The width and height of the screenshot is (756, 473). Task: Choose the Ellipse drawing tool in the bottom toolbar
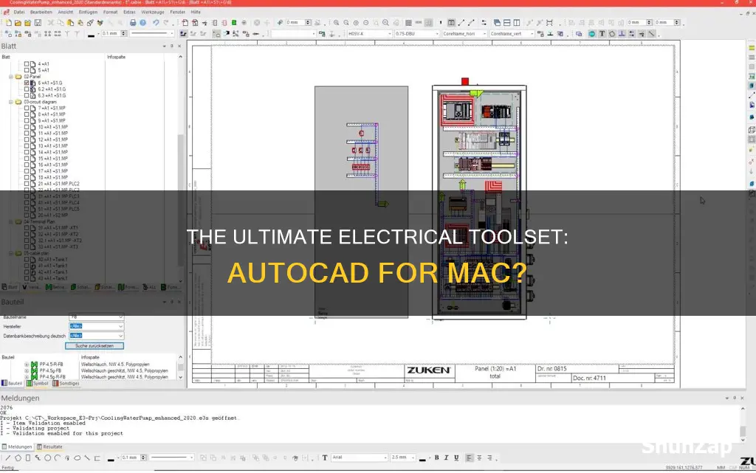point(77,458)
